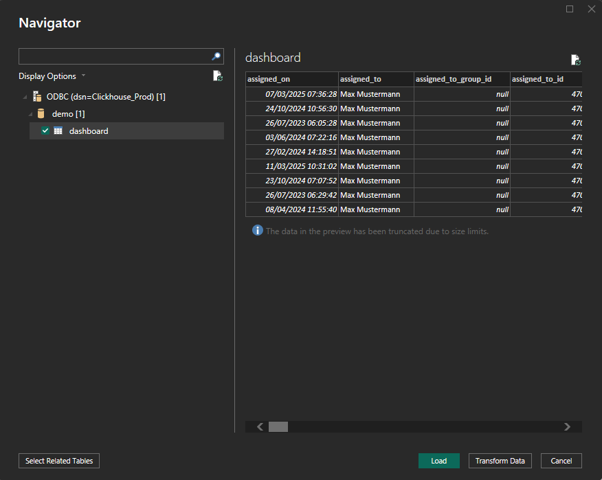Click the refresh icon beside Display Options
The width and height of the screenshot is (602, 480).
(x=218, y=76)
